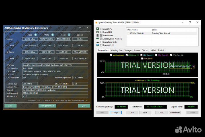This screenshot has width=205, height=137.
Task: Uncheck the Stress FPU checkbox
Action: point(101,32)
